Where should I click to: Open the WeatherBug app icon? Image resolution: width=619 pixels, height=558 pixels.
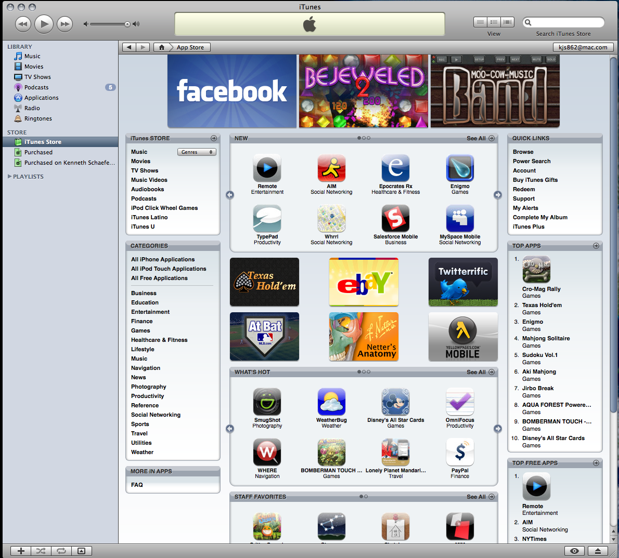[x=331, y=402]
